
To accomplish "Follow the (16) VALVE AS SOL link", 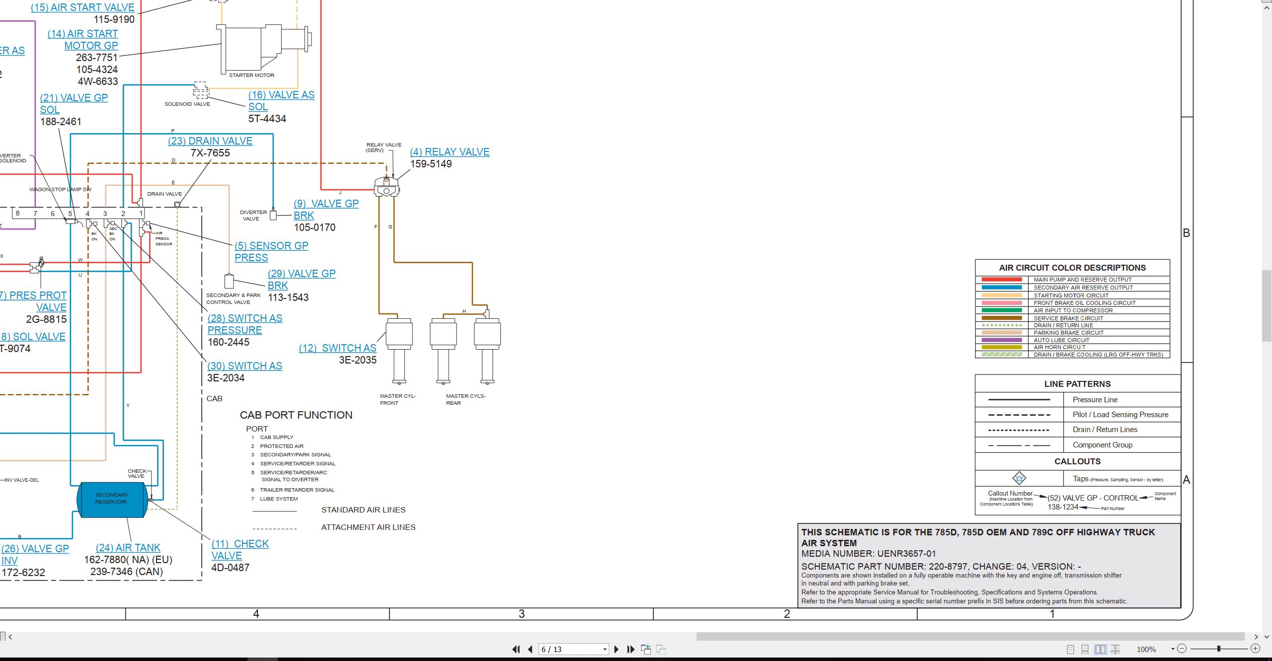I will tap(281, 101).
